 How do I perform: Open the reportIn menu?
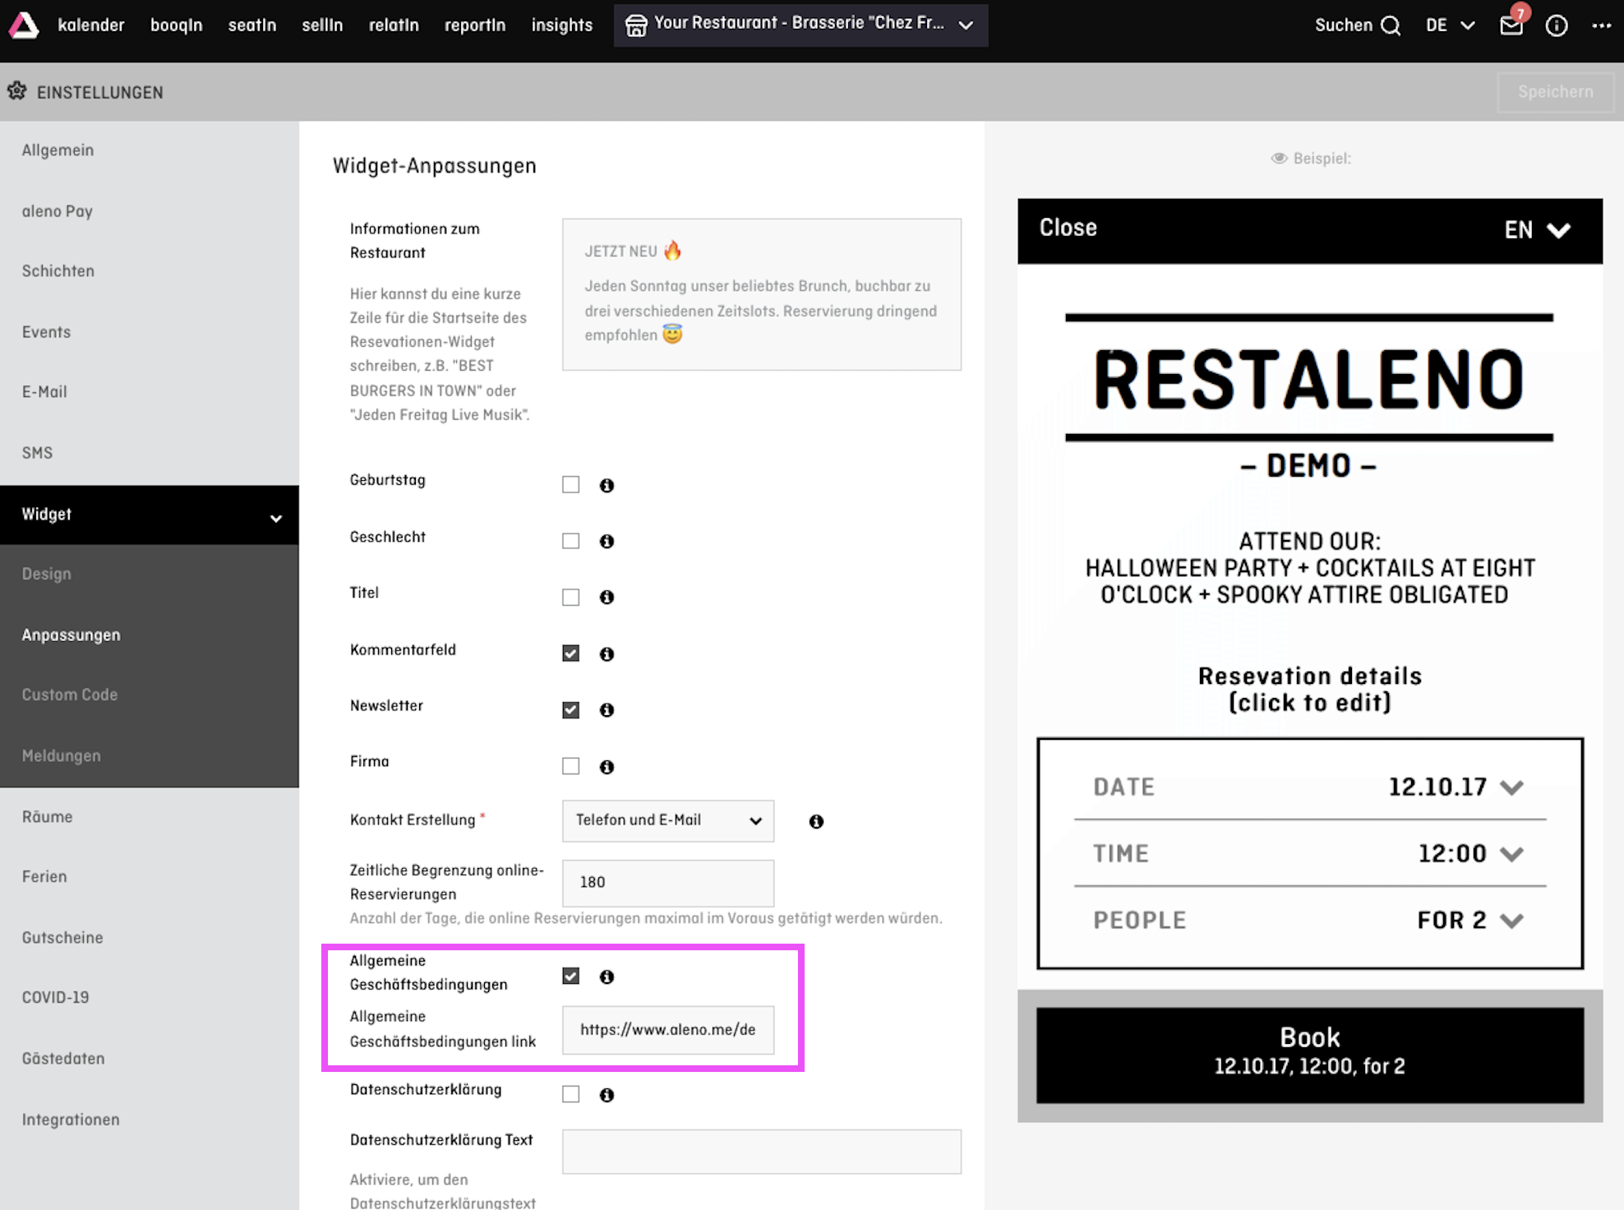[475, 25]
